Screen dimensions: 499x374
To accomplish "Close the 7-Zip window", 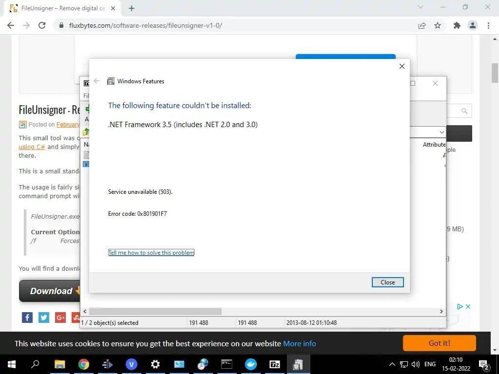I will (x=435, y=83).
